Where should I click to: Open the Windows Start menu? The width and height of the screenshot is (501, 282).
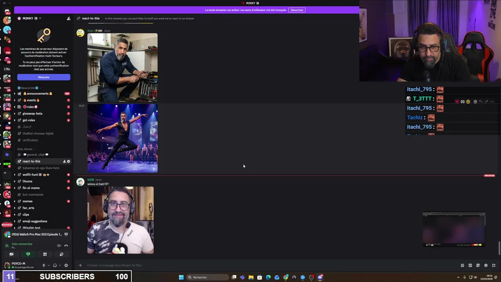tap(181, 277)
